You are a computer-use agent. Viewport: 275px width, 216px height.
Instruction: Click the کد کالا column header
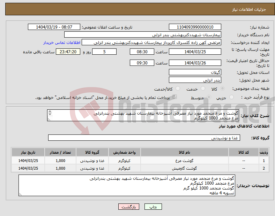[244, 152]
